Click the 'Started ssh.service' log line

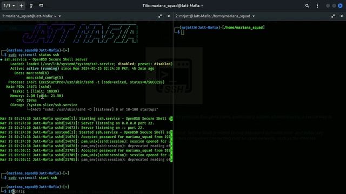pyautogui.click(x=86, y=132)
